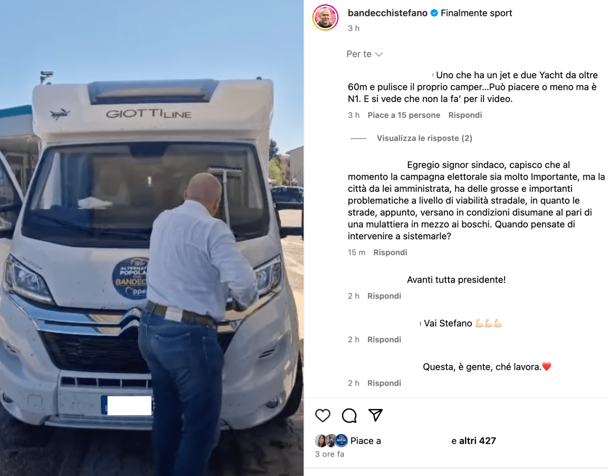The width and height of the screenshot is (608, 476).
Task: Open comments via the speech bubble icon
Action: (x=349, y=415)
